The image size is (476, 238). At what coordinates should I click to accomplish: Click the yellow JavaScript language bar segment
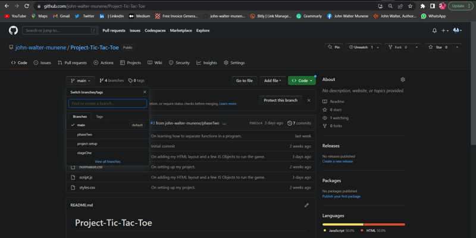pos(343,224)
